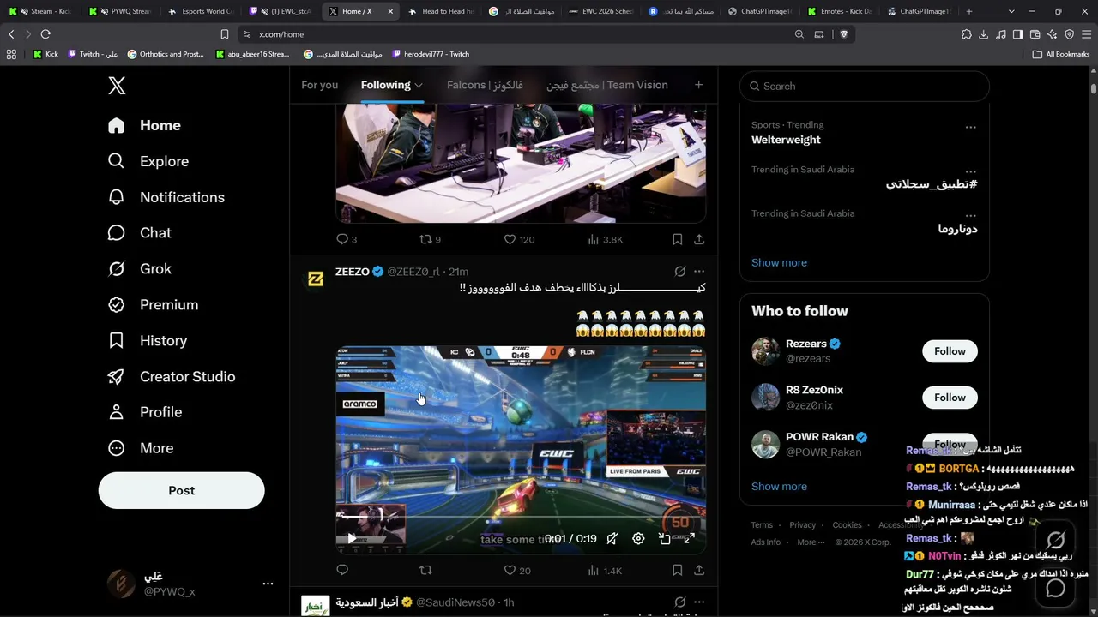The image size is (1098, 617).
Task: Switch to the Emotes - Kick browser tab
Action: coord(839,11)
